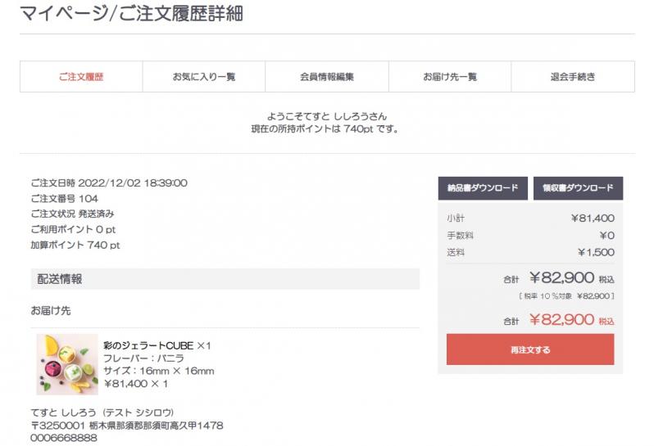Click the マイページ/ご注文履歴詳細 page title
Image resolution: width=654 pixels, height=446 pixels.
point(131,14)
